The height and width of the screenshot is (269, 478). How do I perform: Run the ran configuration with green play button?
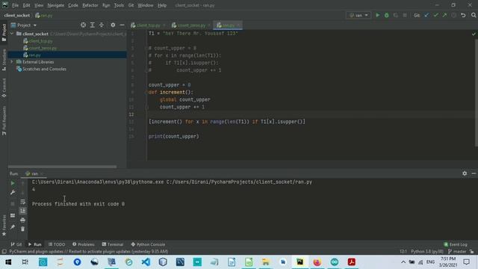click(x=378, y=15)
